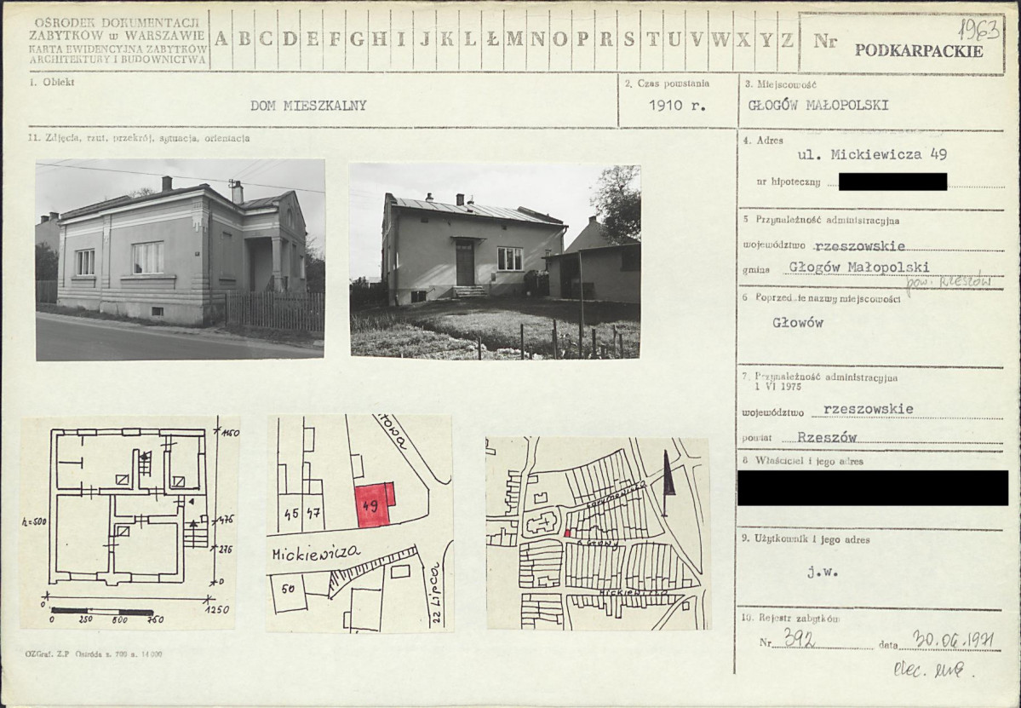Click the powiat value Rzeszów
The height and width of the screenshot is (708, 1021).
828,438
